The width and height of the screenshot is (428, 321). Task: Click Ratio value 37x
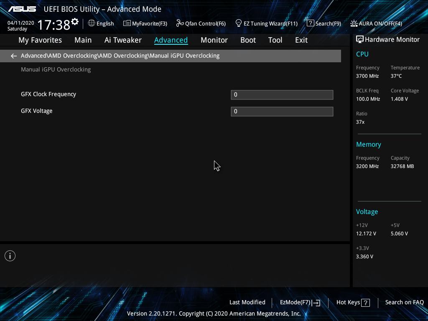pos(360,122)
